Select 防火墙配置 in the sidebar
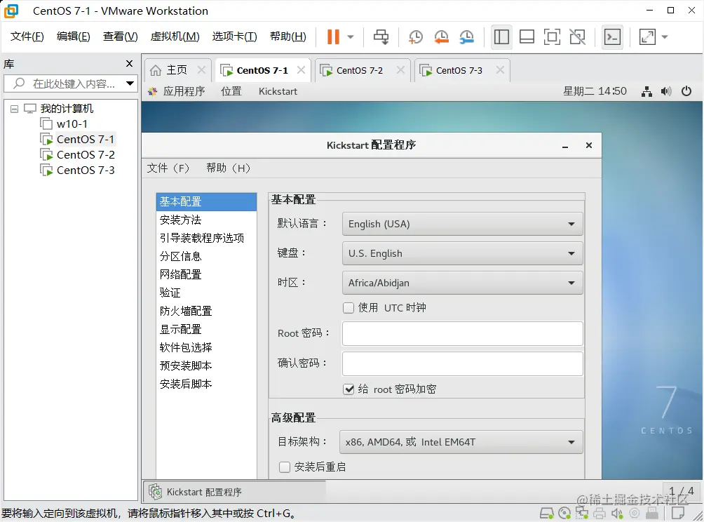 [207, 311]
